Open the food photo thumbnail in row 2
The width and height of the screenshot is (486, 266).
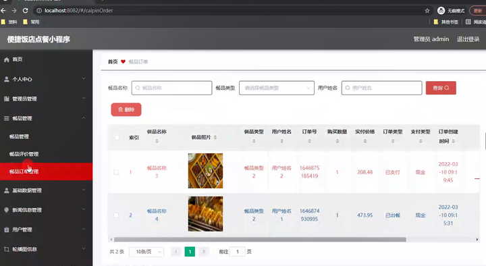pyautogui.click(x=205, y=214)
